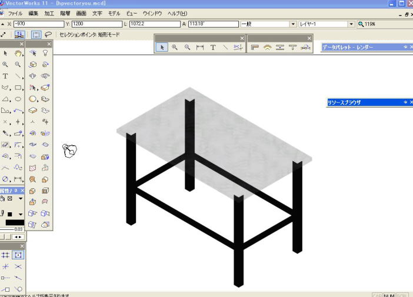Screen dimensions: 413x297
Task: Click the L length field showing 1072.2
Action: (155, 24)
